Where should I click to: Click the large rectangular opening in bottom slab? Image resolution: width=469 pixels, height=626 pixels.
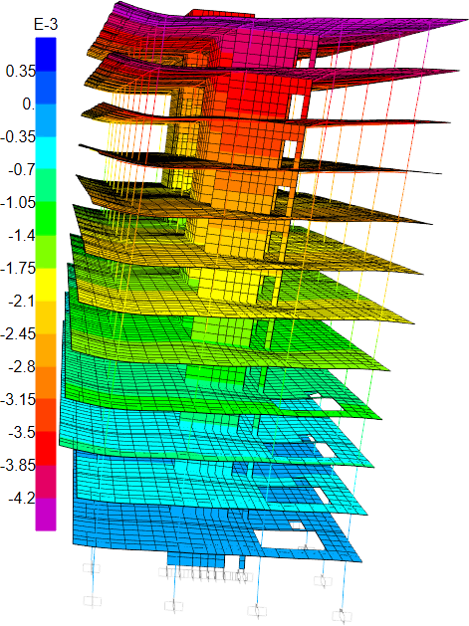tap(290, 540)
